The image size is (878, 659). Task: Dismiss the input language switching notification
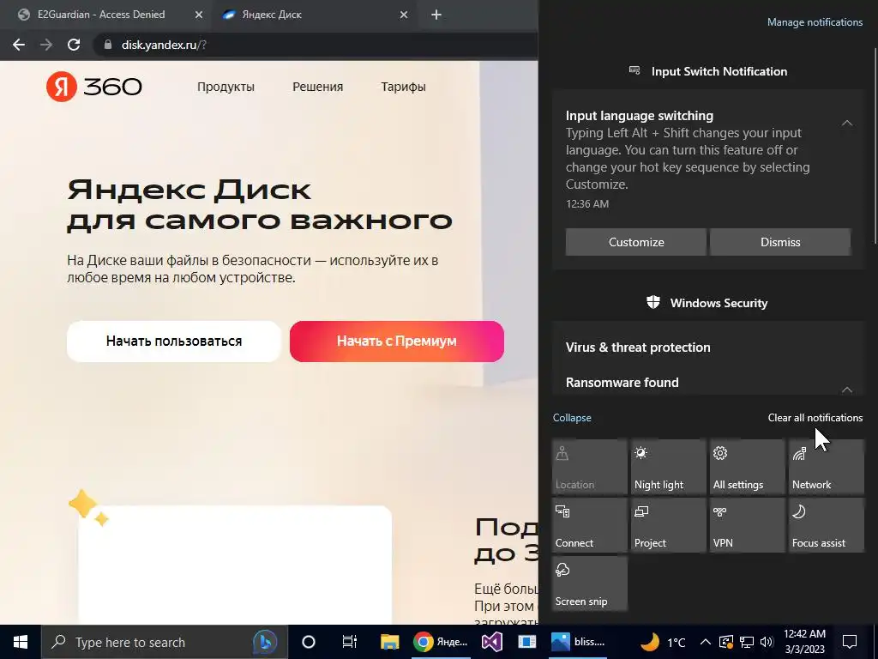[780, 242]
